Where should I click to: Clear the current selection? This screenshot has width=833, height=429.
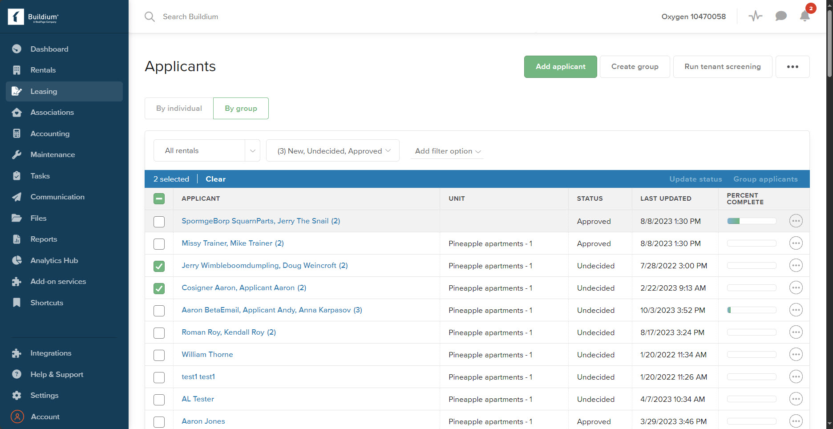[215, 179]
